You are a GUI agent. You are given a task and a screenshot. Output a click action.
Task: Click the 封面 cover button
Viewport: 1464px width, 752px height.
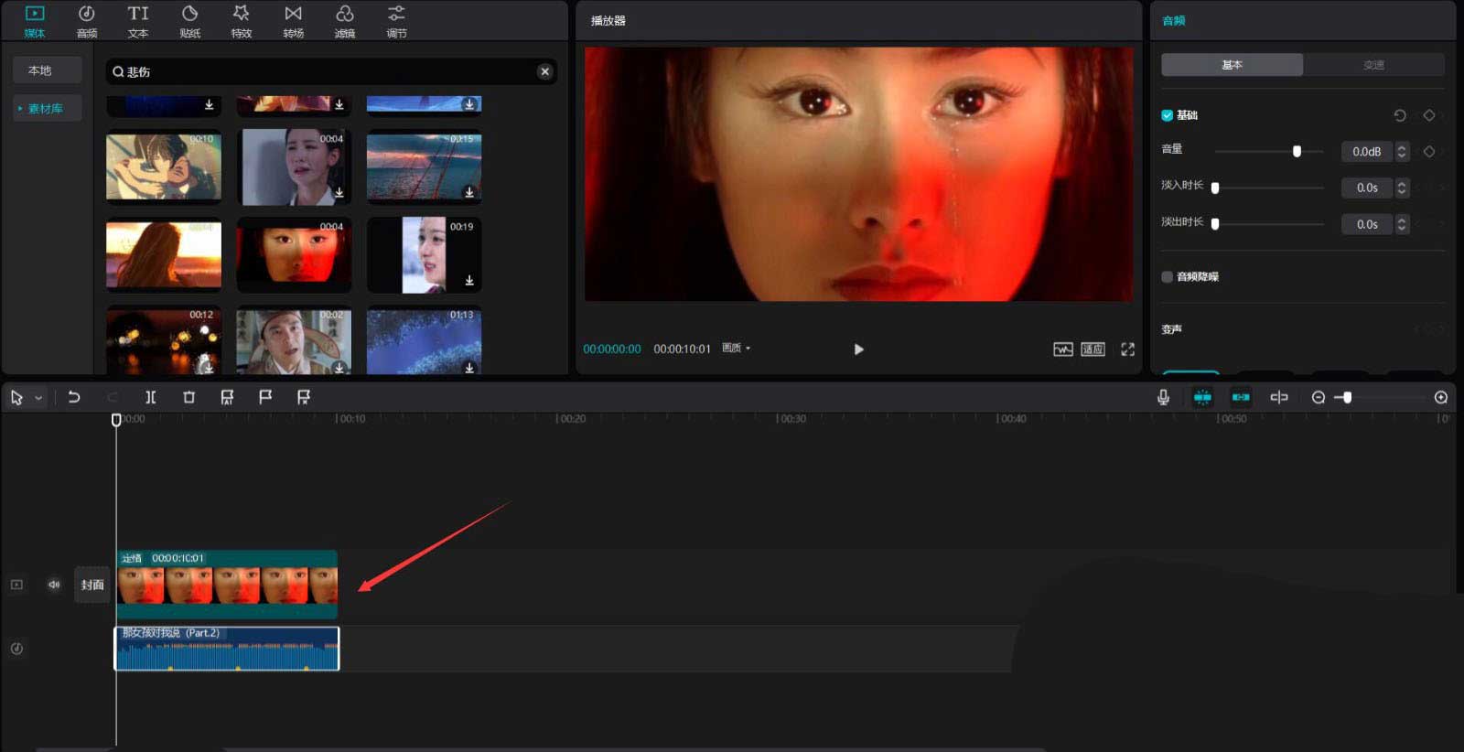point(92,585)
